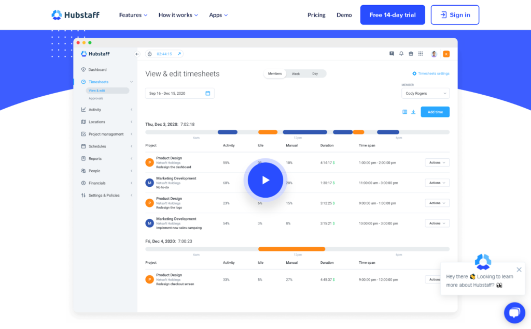Viewport: 531px width, 329px height.
Task: Expand the How it works menu
Action: click(178, 15)
